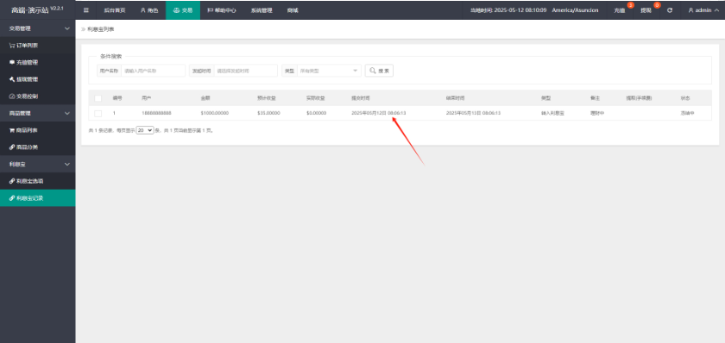
Task: Open the 后台首页 tab
Action: coord(114,10)
